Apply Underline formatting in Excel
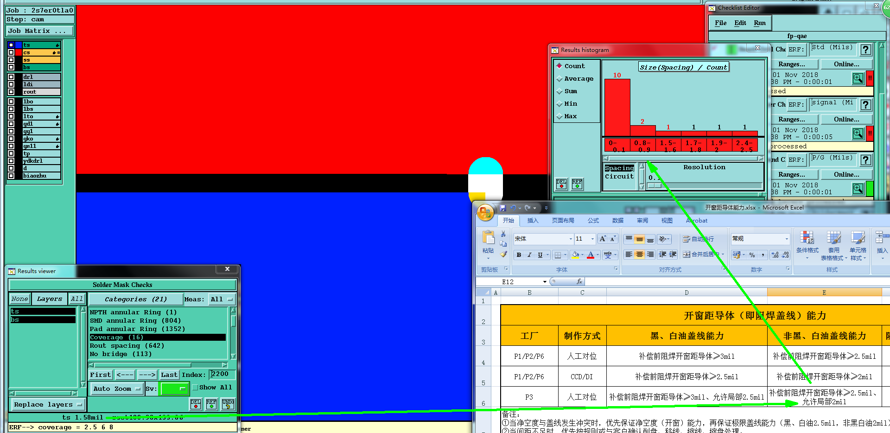Image resolution: width=890 pixels, height=433 pixels. pyautogui.click(x=540, y=255)
